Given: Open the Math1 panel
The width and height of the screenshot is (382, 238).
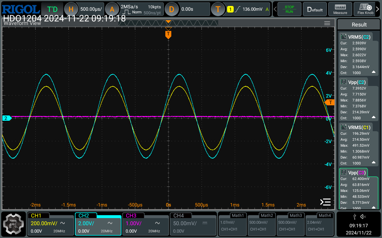Looking at the screenshot, I should [233, 224].
